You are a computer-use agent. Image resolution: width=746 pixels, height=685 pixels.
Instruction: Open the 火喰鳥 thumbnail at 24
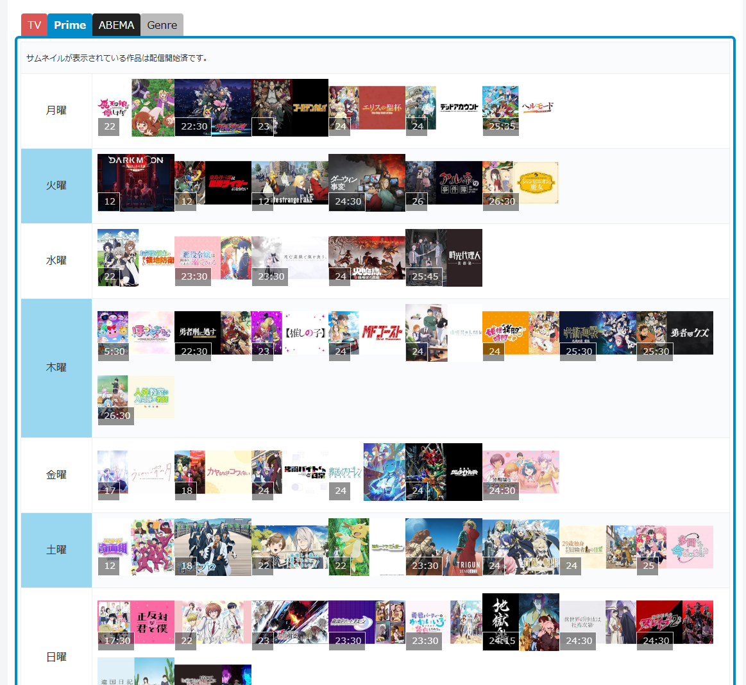click(x=367, y=258)
